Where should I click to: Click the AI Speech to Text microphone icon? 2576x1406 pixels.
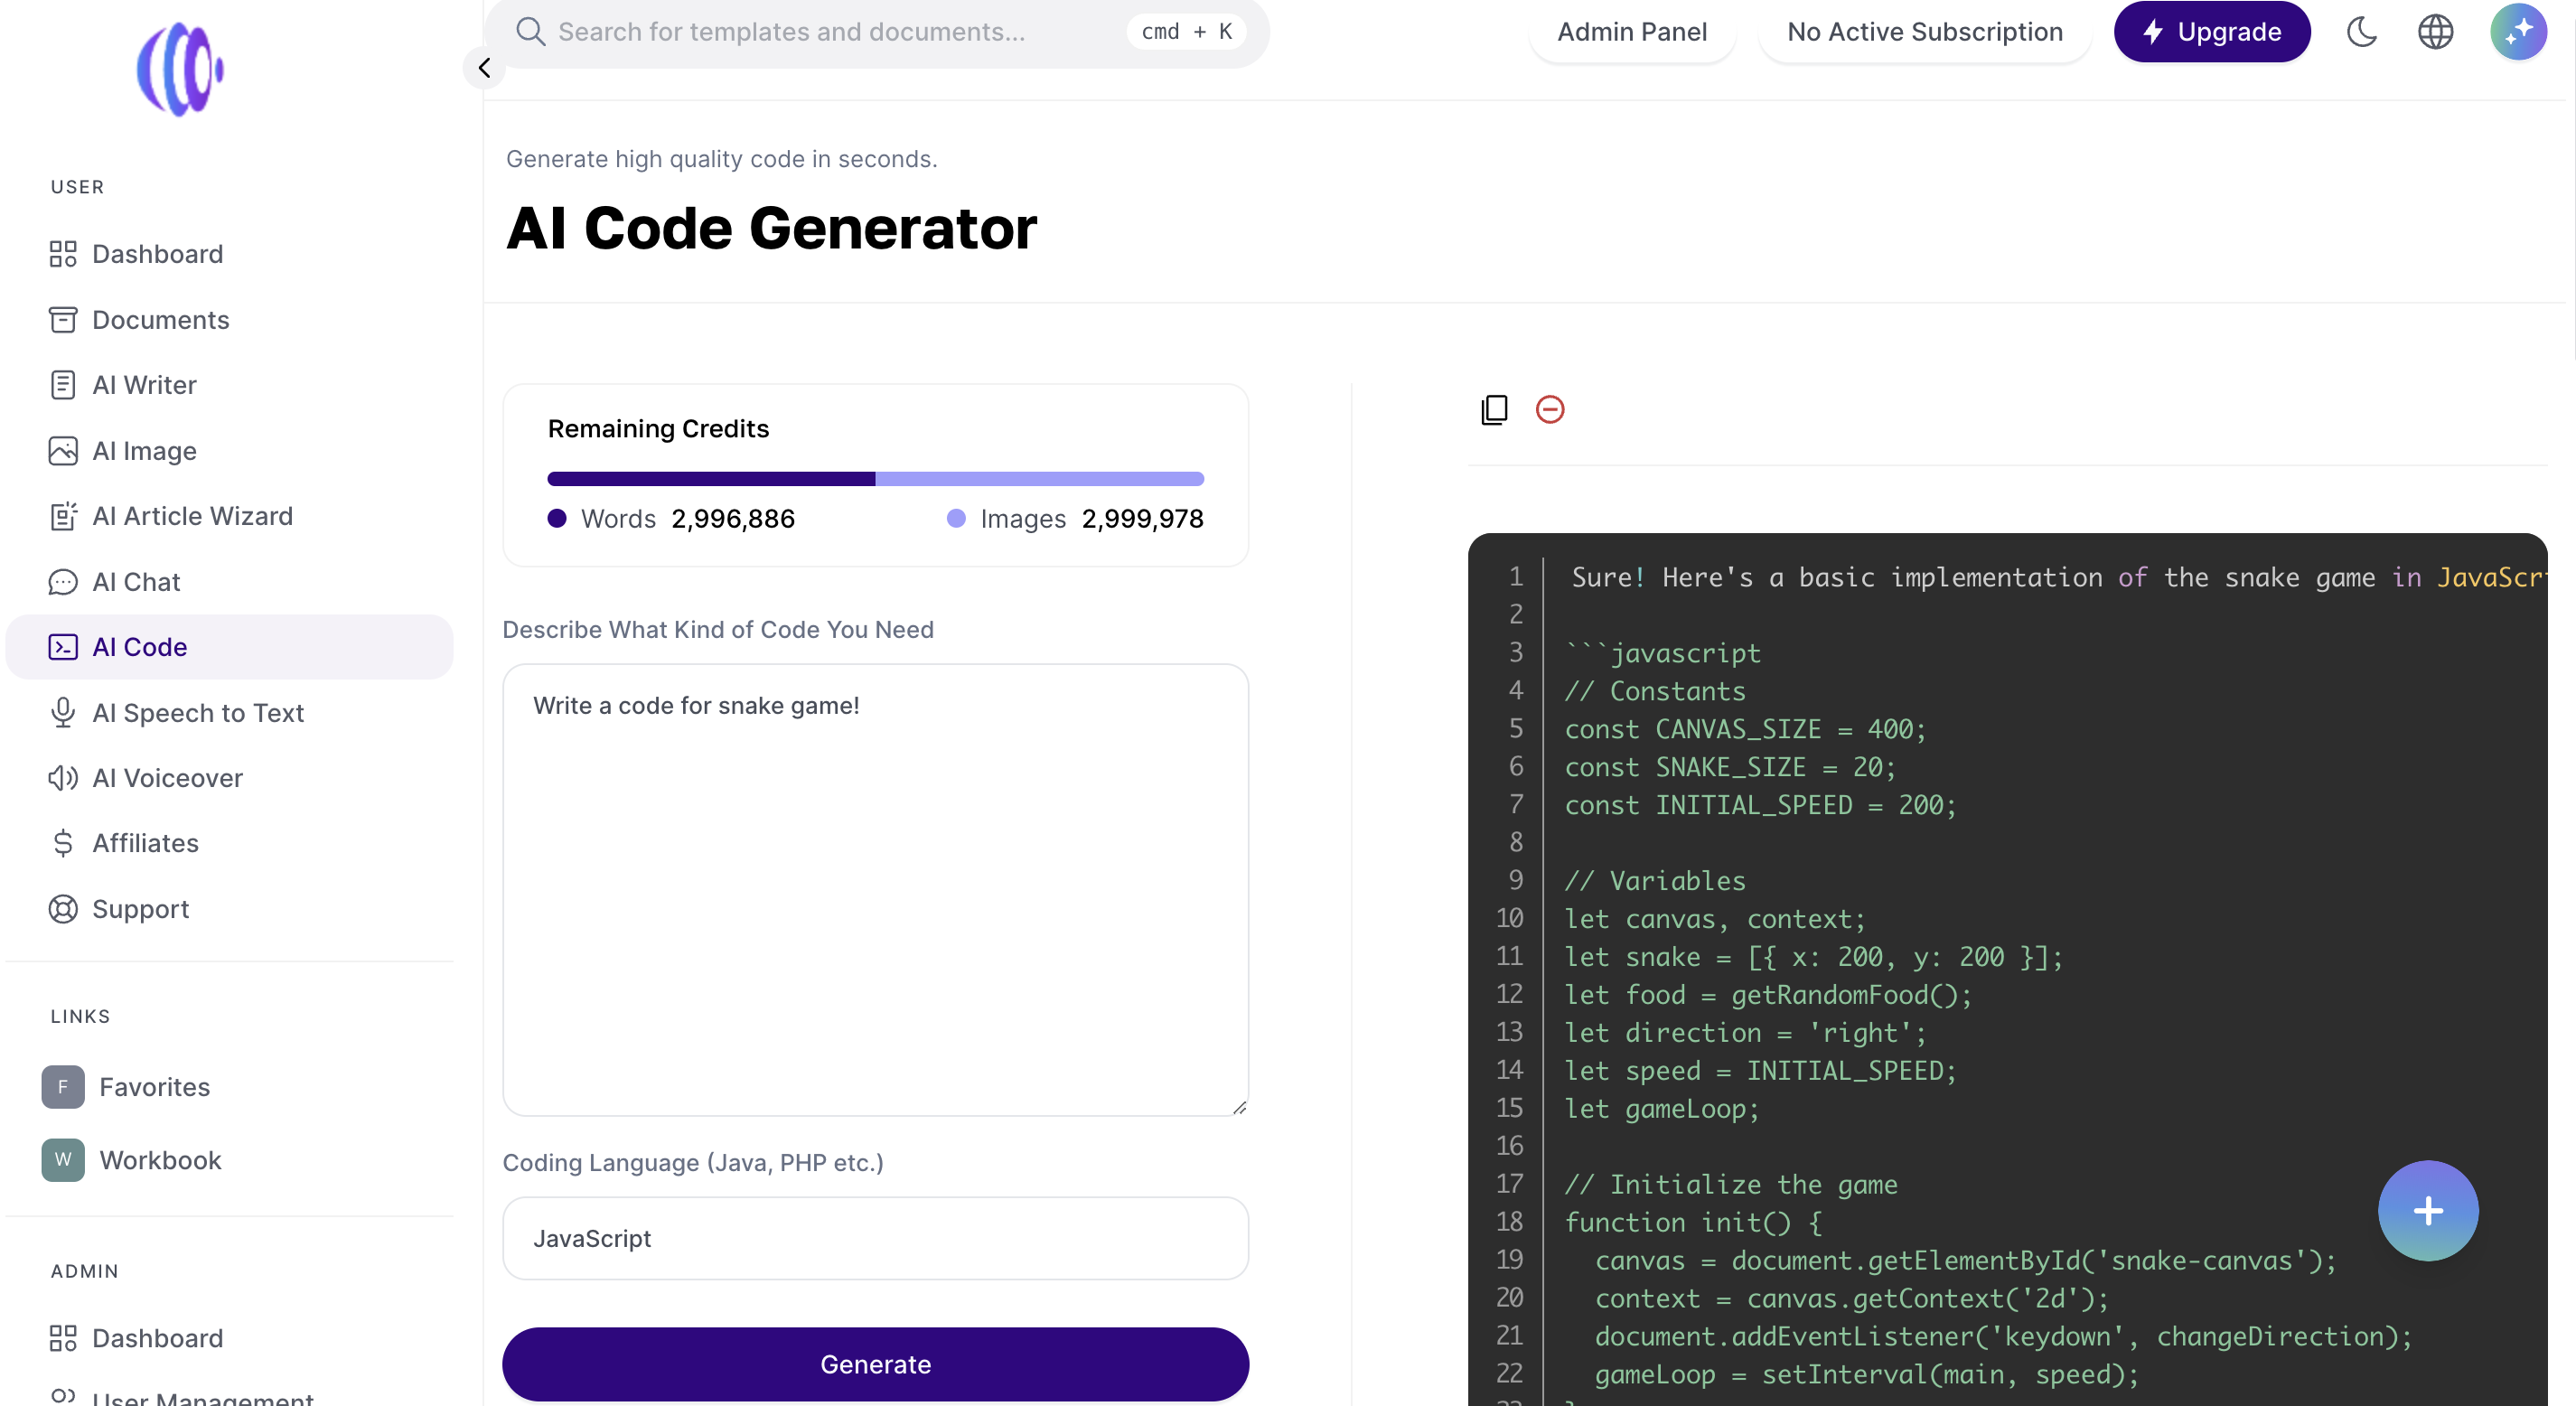(63, 713)
